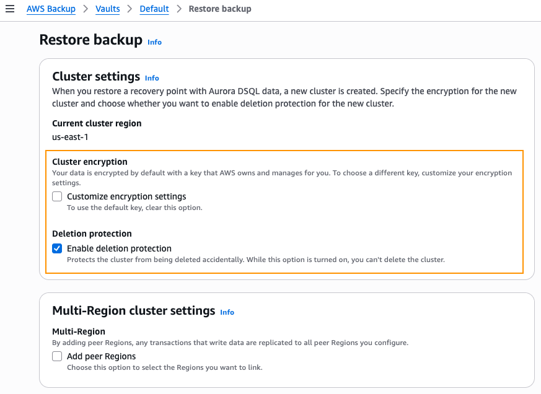Select the Restore backup breadcrumb entry
541x394 pixels.
(221, 9)
